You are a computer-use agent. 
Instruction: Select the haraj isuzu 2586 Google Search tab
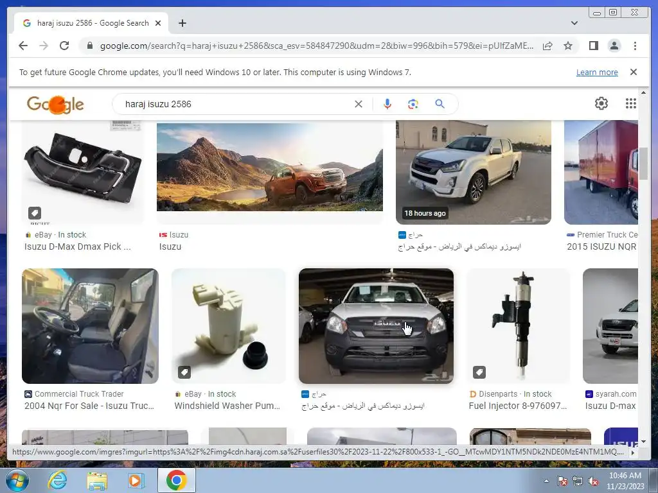(91, 23)
